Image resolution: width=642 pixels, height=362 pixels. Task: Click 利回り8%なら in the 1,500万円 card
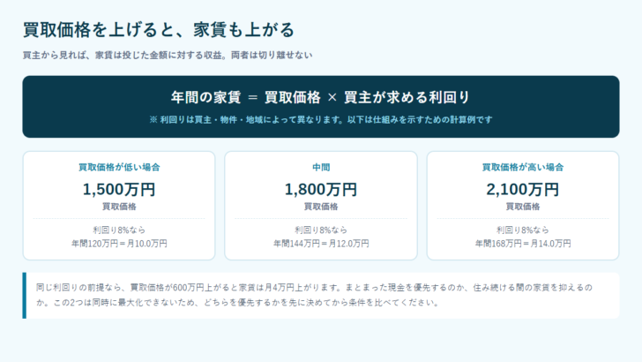coord(119,230)
